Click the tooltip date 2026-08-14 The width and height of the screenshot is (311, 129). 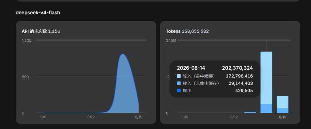coord(191,68)
